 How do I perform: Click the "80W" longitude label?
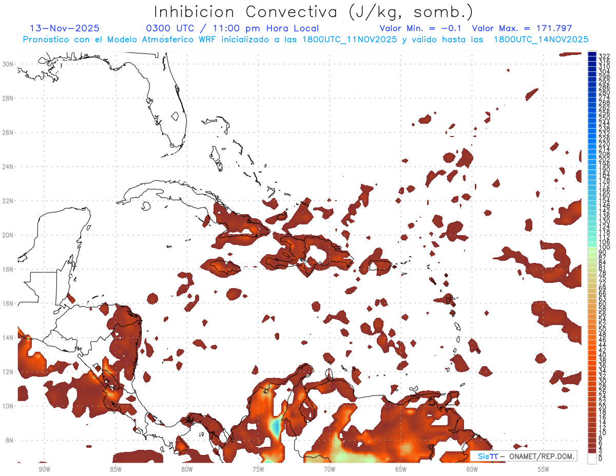[187, 469]
